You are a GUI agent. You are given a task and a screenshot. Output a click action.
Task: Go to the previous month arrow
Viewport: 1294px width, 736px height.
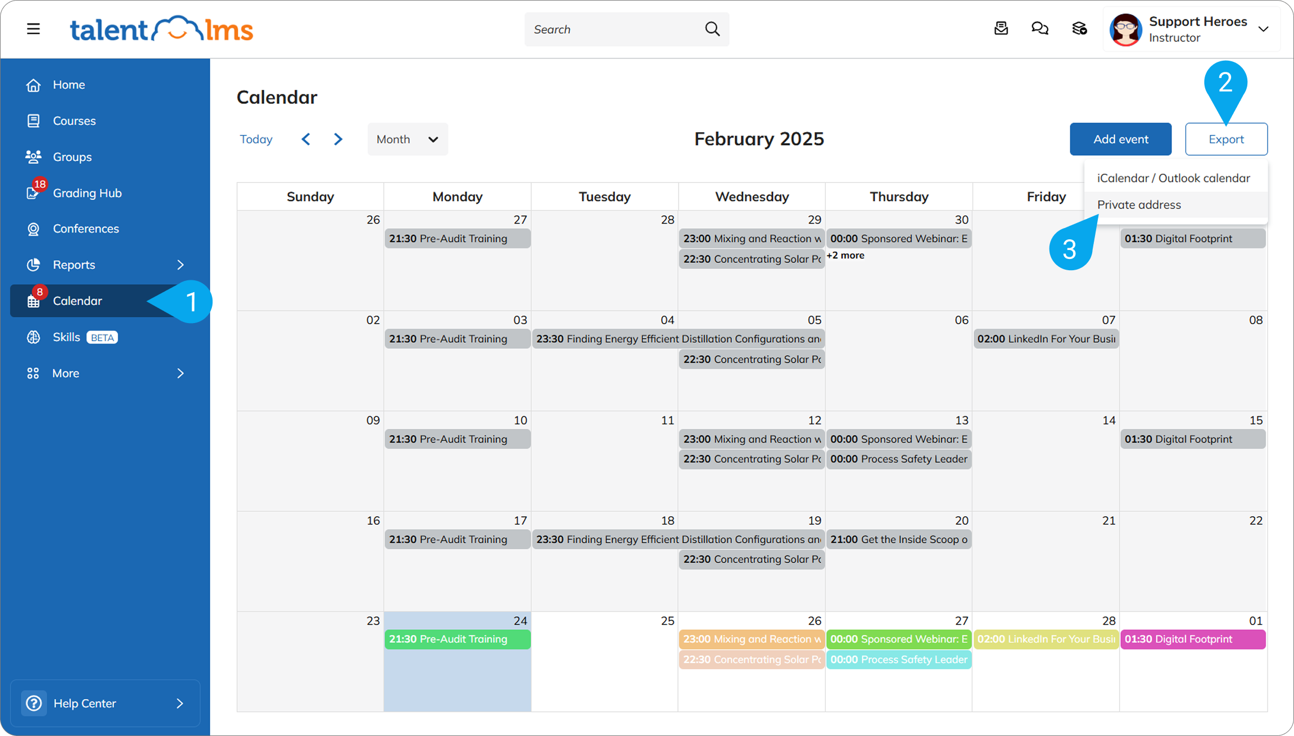pyautogui.click(x=306, y=139)
